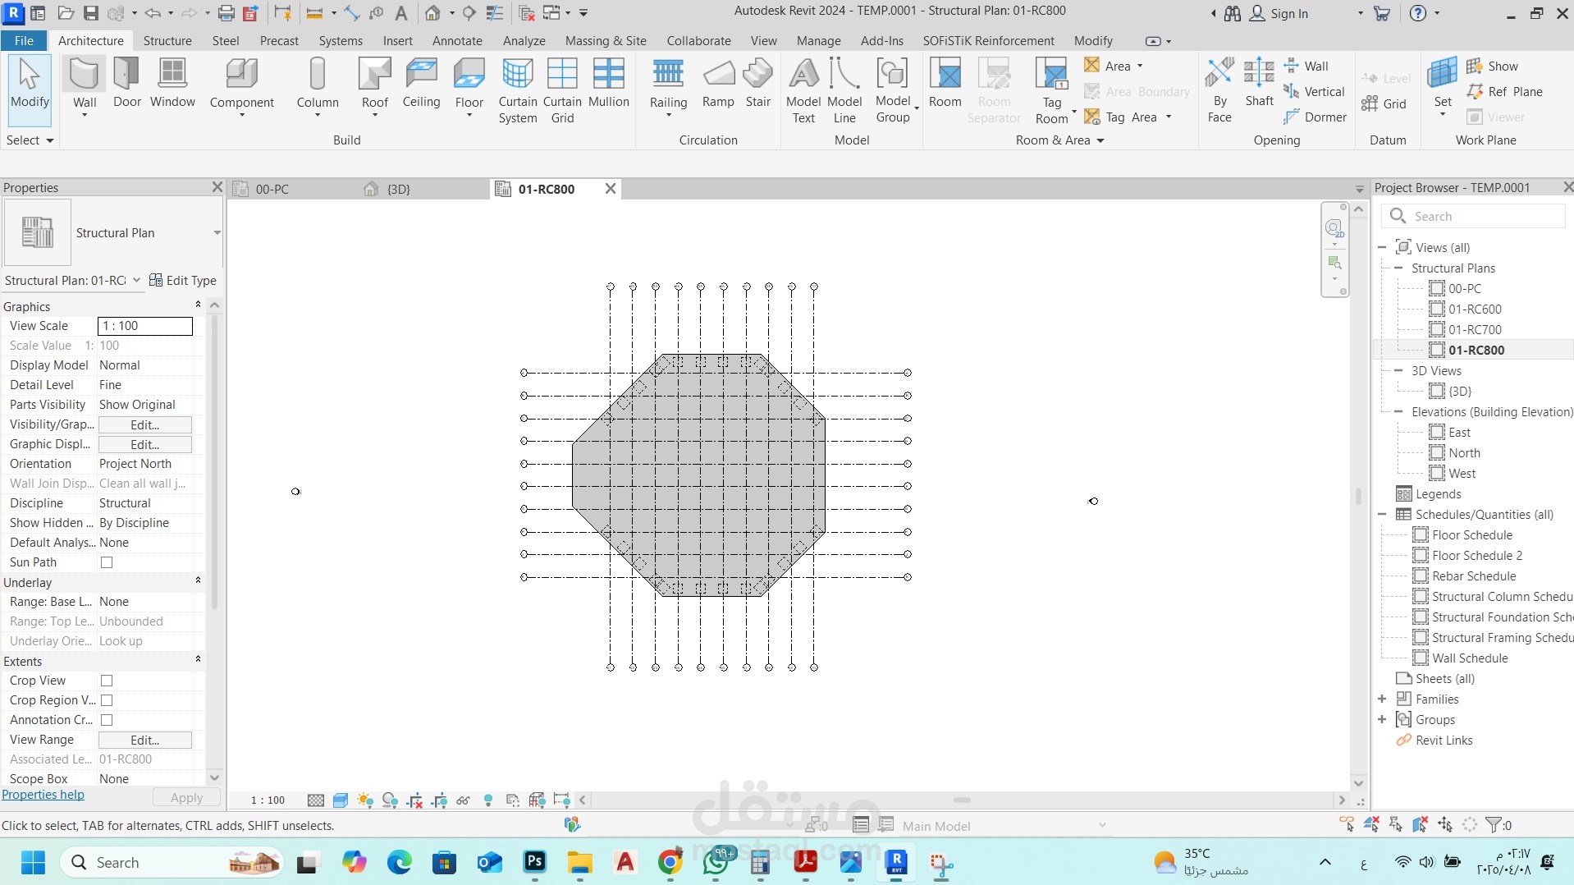
Task: Enable the Crop View checkbox
Action: (x=107, y=681)
